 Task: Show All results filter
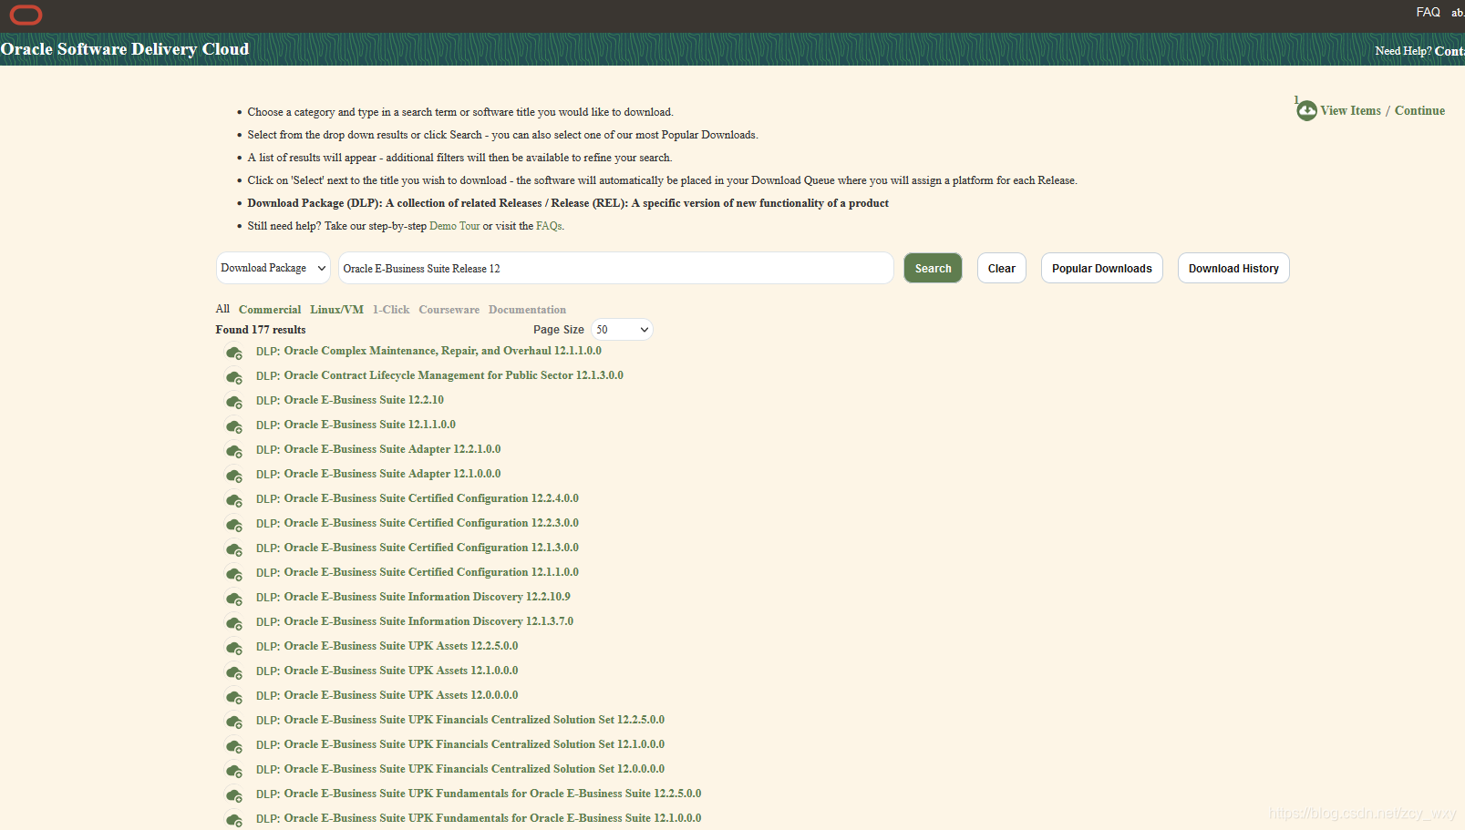222,309
